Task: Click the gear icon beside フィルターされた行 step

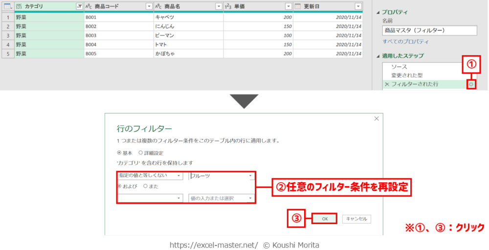Action: coord(471,84)
